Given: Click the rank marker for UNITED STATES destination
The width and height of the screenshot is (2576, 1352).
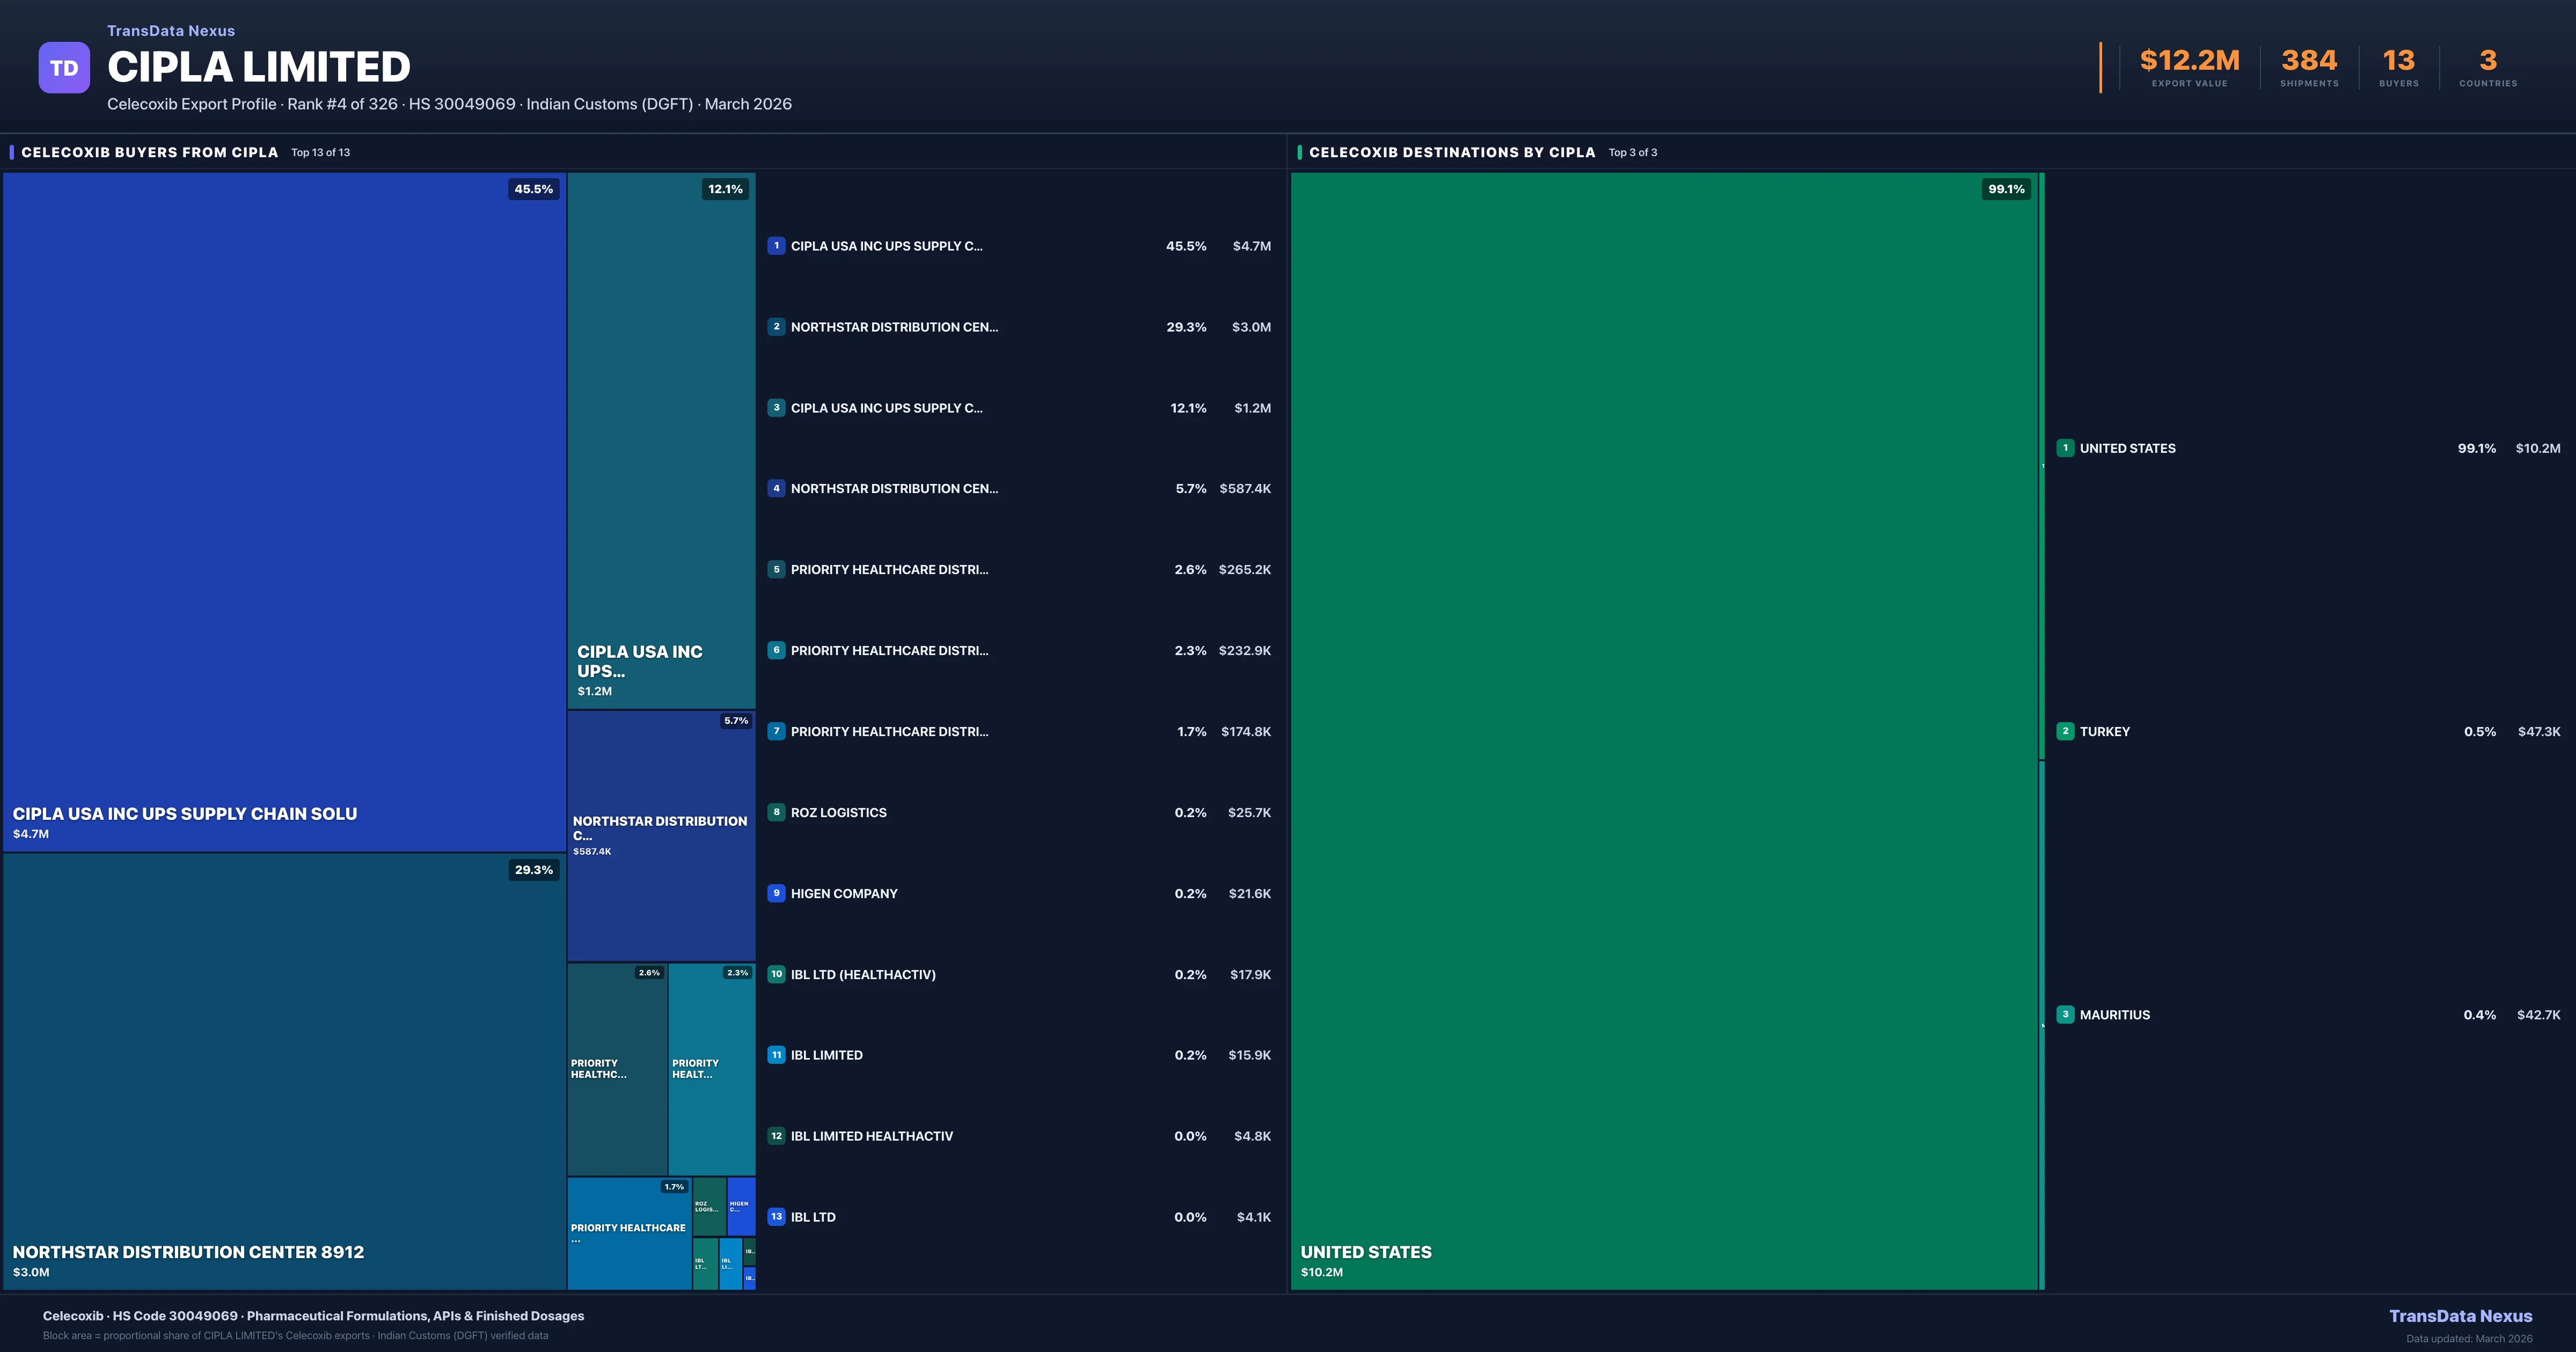Looking at the screenshot, I should tap(2066, 448).
